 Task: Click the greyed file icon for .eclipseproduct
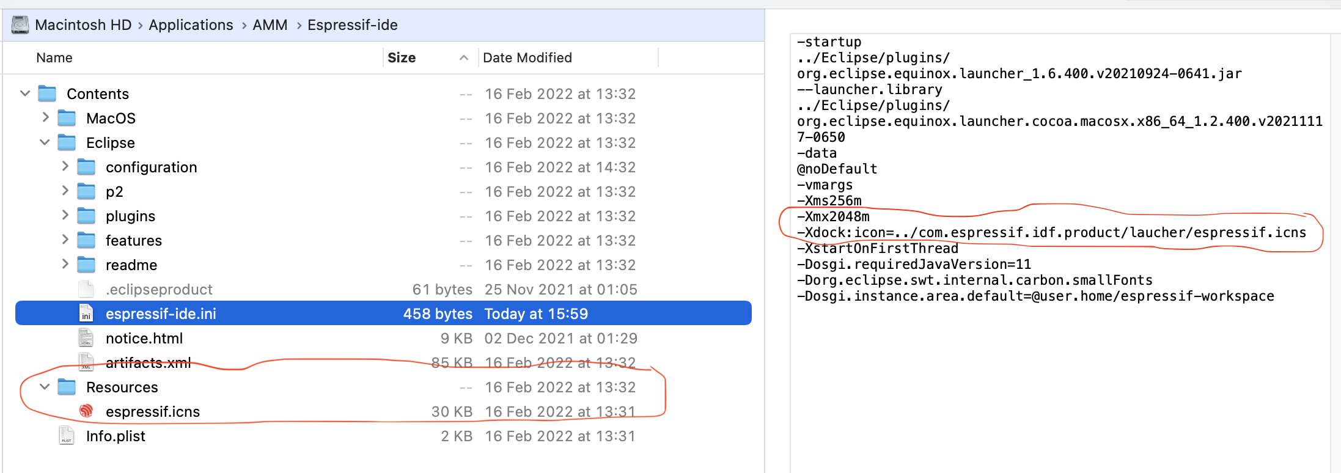86,288
